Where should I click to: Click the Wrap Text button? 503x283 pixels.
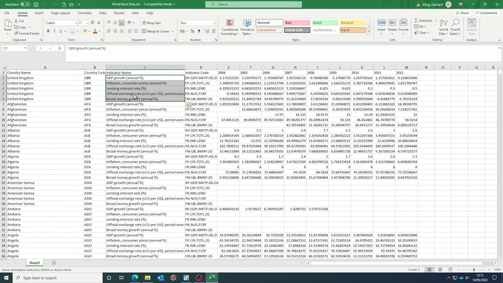(x=151, y=23)
